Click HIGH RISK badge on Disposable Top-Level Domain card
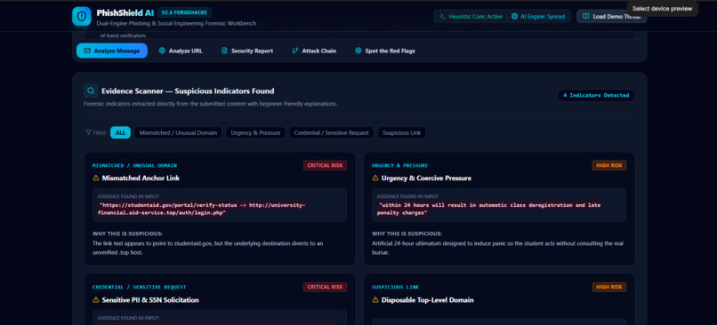 609,287
